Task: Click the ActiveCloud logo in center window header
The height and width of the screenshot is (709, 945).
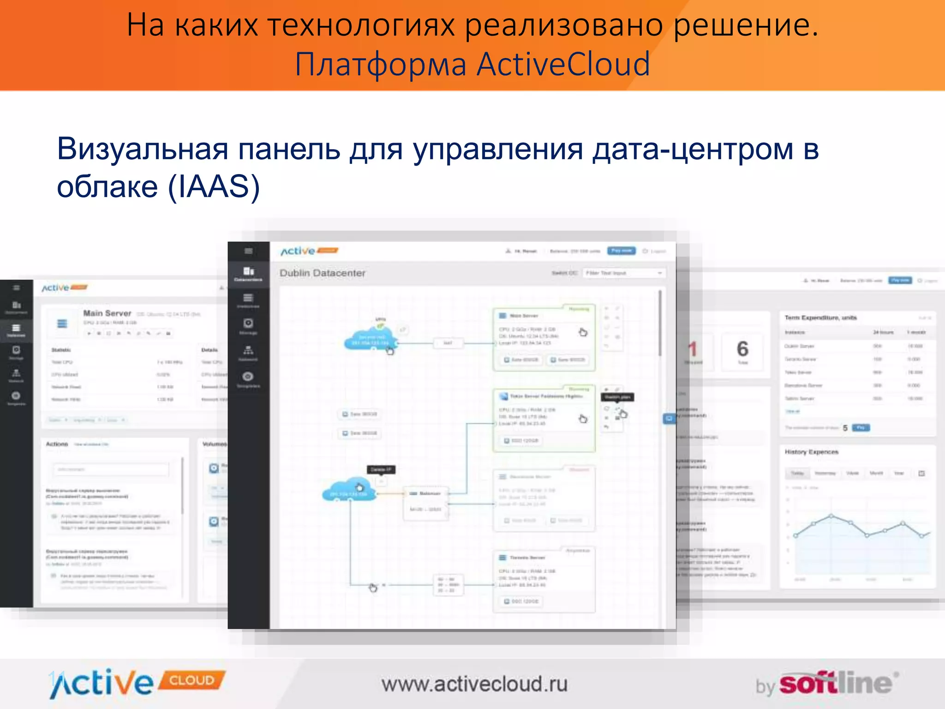Action: (309, 251)
